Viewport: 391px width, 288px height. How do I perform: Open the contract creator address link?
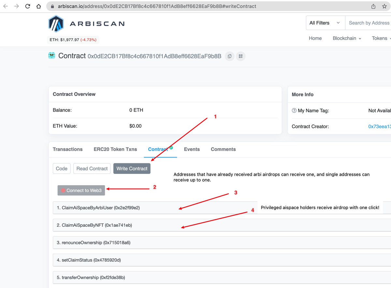pos(380,127)
